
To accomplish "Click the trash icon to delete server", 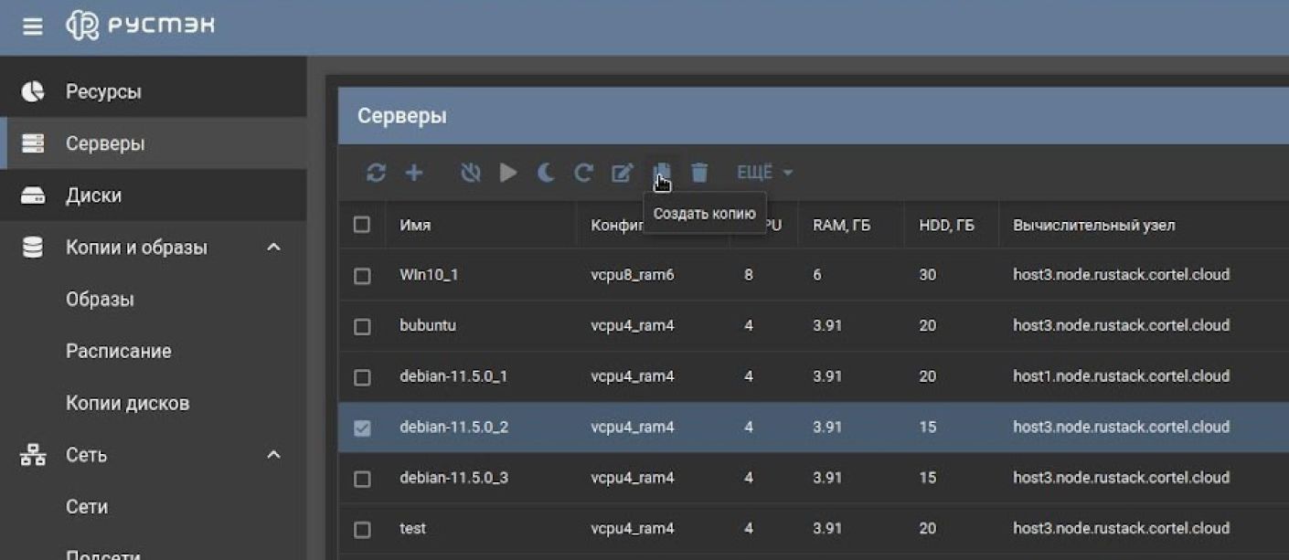I will pos(699,173).
